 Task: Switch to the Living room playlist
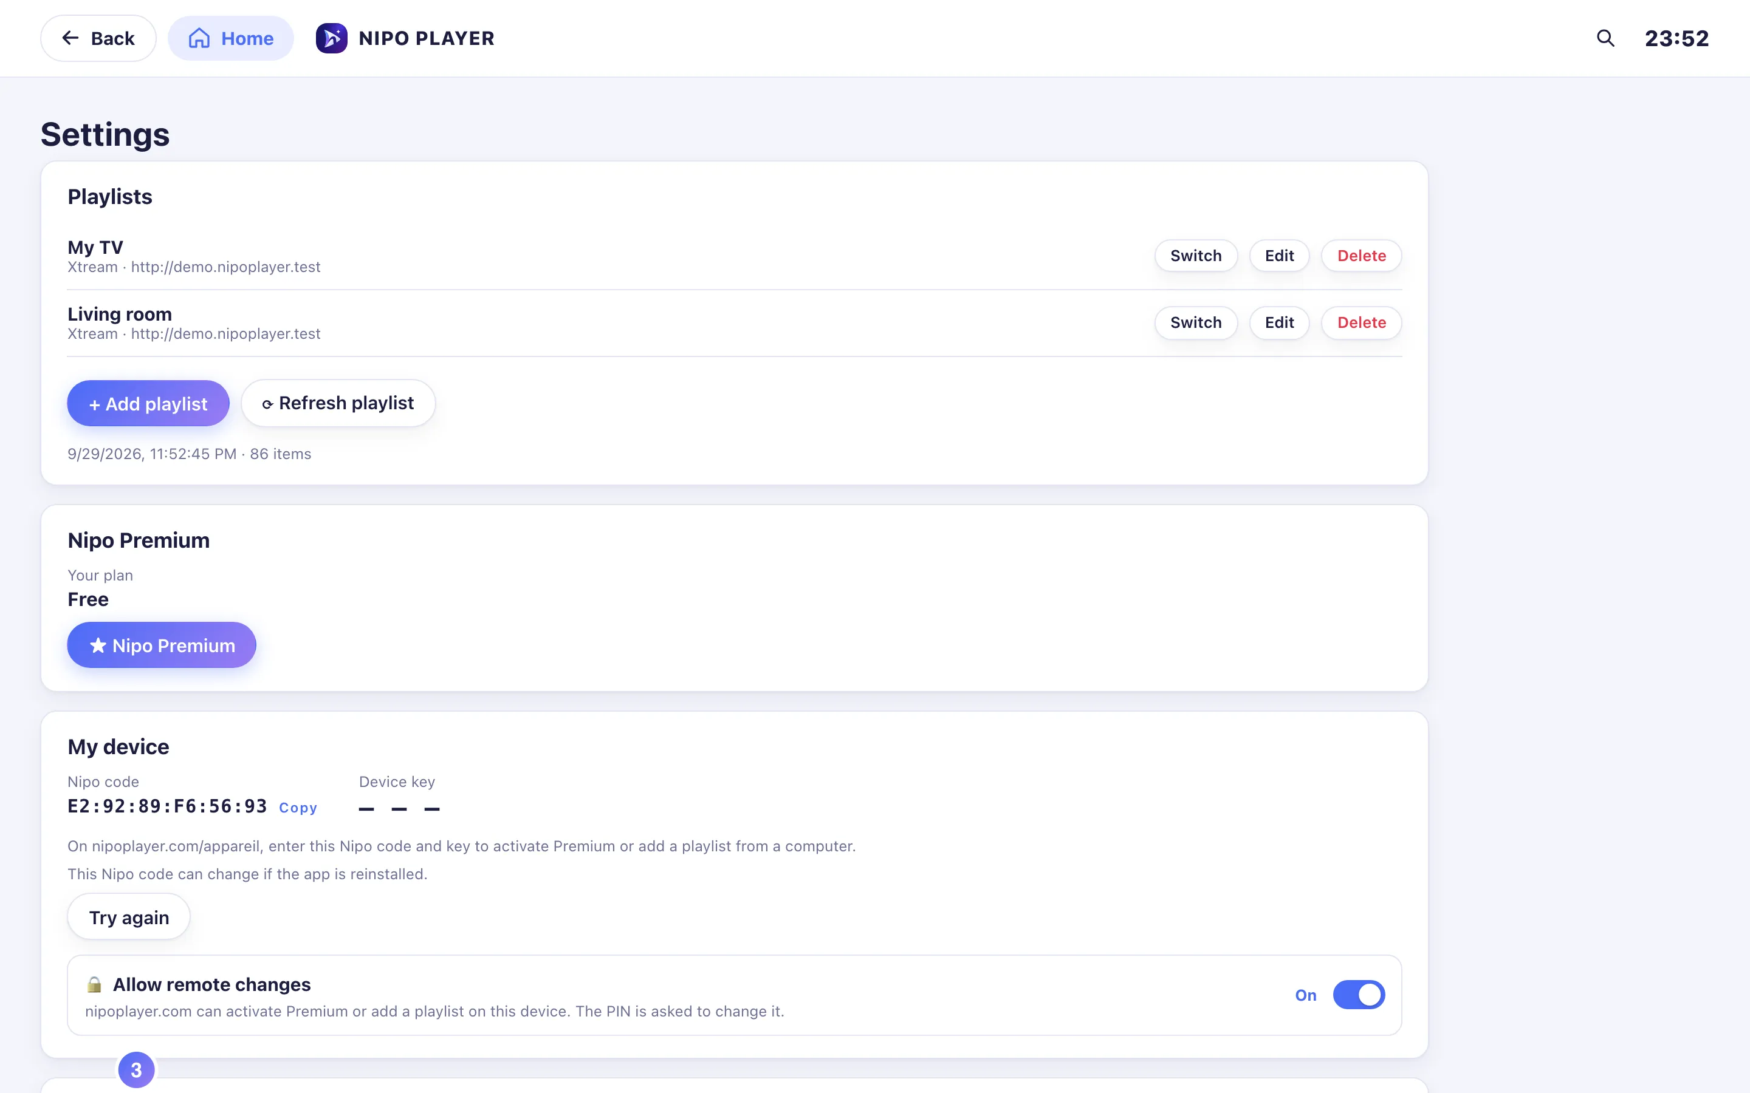click(x=1195, y=322)
